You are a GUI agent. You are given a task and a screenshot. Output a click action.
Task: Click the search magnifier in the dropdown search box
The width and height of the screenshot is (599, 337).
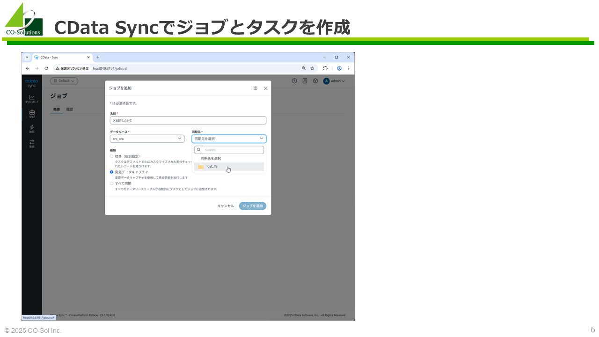(x=198, y=150)
